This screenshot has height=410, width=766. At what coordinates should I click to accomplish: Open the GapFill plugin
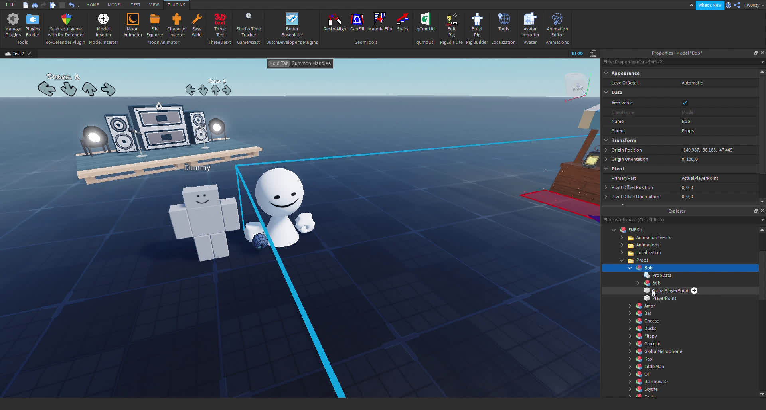coord(357,24)
